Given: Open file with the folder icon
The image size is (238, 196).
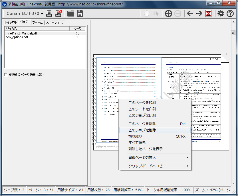Looking at the screenshot, I should [71, 13].
